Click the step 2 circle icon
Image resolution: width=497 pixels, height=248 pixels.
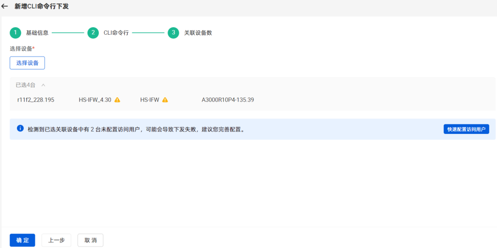pyautogui.click(x=93, y=33)
